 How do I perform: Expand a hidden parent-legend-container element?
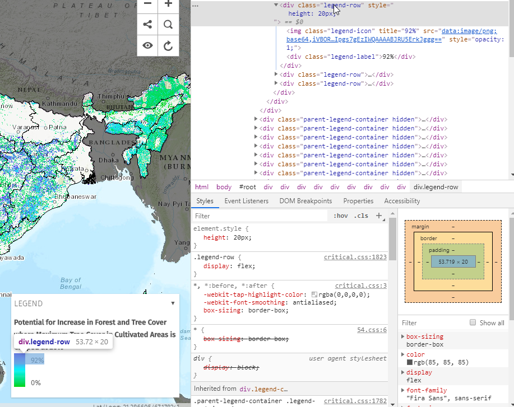[x=256, y=119]
